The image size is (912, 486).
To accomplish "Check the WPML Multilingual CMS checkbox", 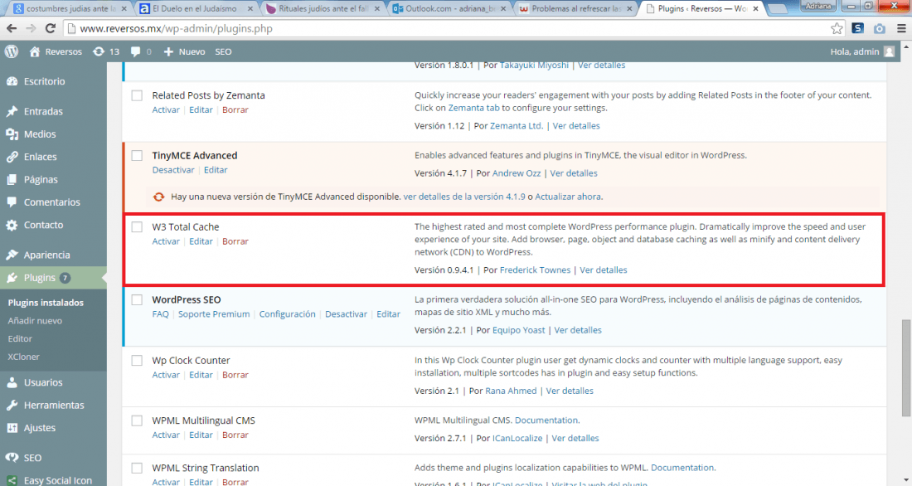I will (137, 420).
